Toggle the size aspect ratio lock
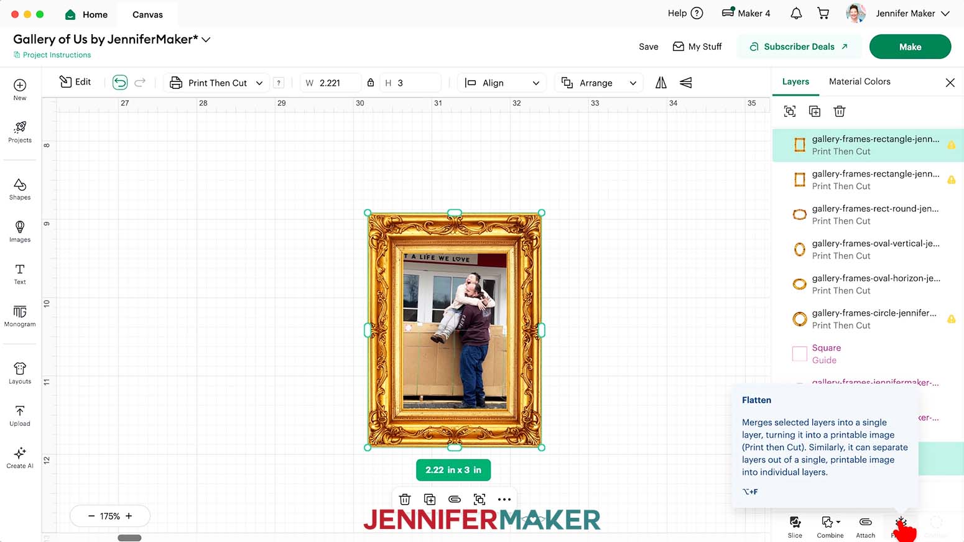 (371, 83)
